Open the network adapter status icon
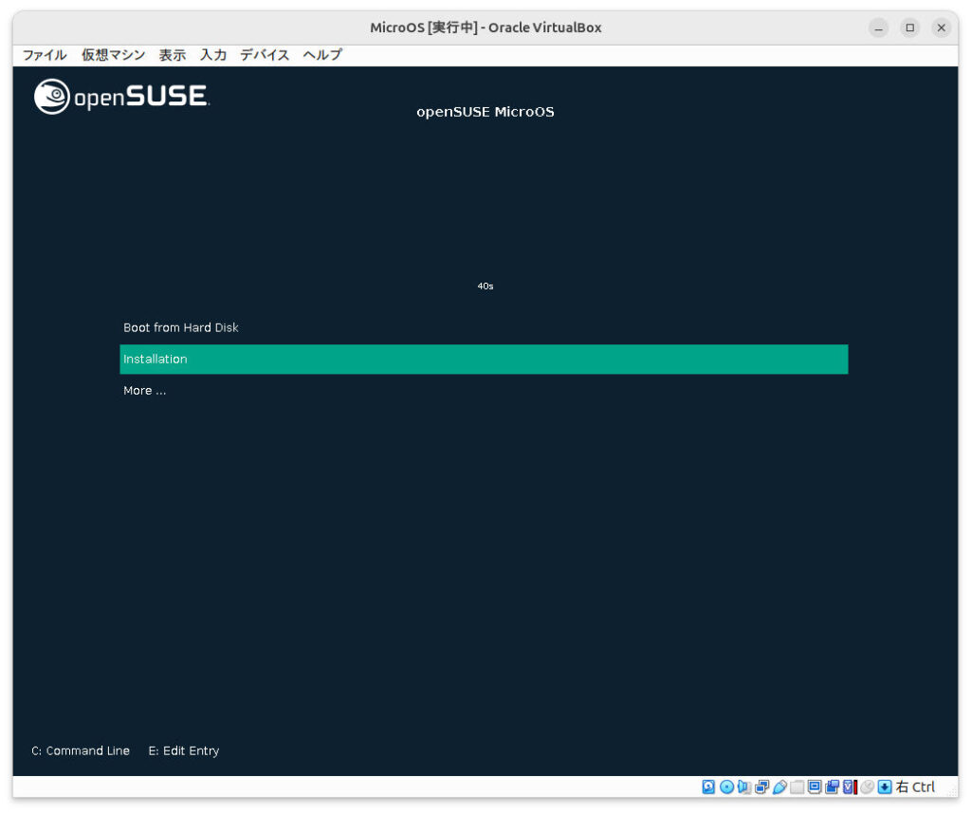 [761, 787]
